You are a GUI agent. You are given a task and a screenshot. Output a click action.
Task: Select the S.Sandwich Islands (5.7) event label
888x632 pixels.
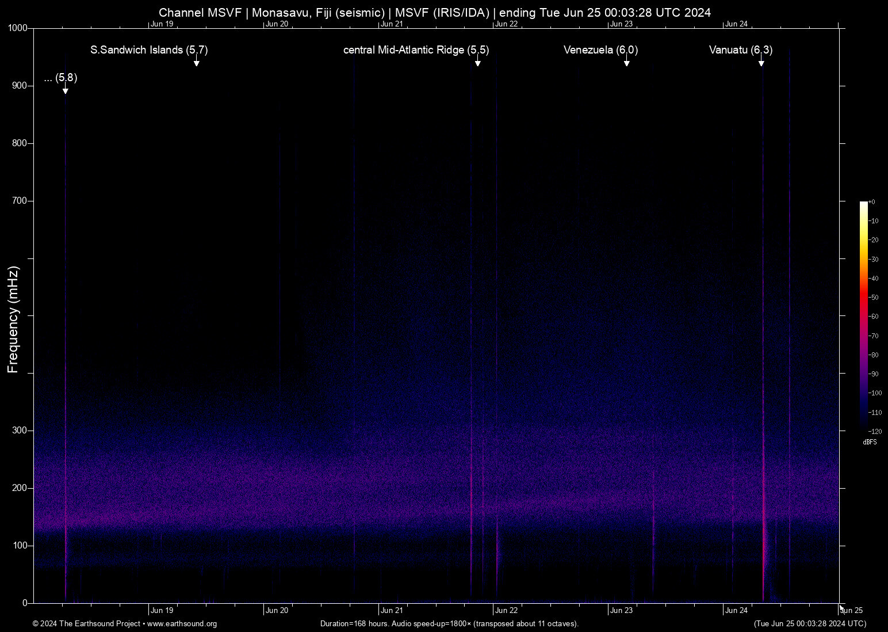click(149, 50)
